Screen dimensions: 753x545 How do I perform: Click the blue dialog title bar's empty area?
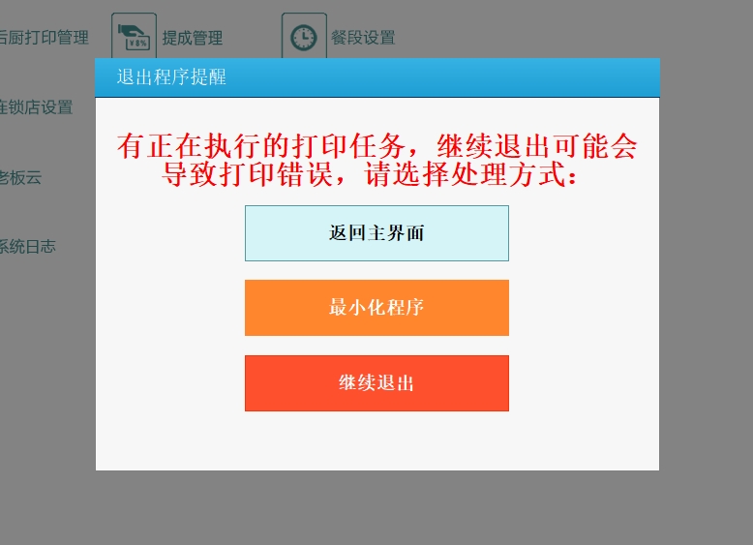pyautogui.click(x=441, y=77)
